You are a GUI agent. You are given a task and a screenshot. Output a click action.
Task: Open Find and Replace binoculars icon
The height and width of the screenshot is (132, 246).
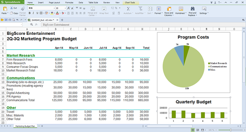coord(192,8)
